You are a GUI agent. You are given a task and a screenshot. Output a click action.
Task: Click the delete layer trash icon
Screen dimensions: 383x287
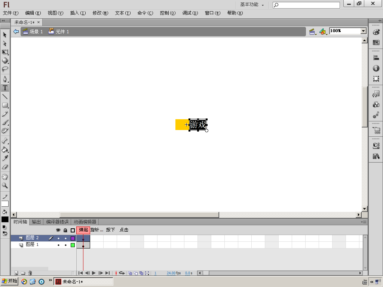point(30,273)
